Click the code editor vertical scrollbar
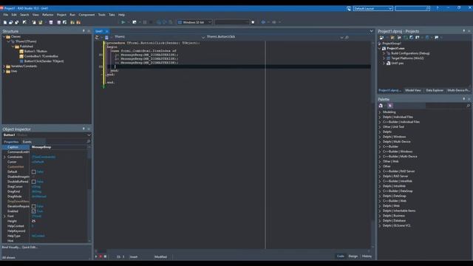 pos(372,145)
